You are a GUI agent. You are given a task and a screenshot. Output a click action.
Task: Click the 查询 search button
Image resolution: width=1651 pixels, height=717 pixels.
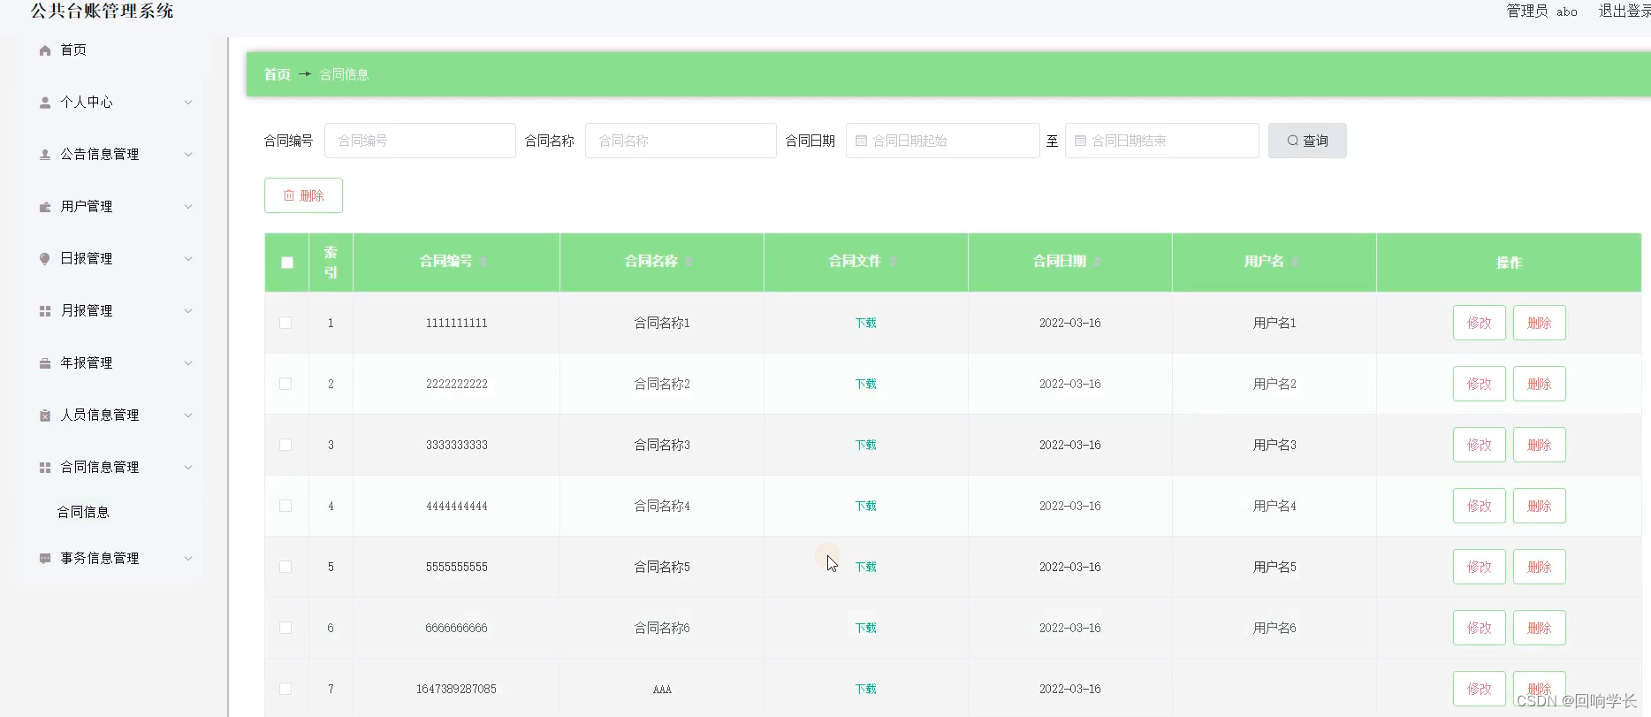(1307, 141)
